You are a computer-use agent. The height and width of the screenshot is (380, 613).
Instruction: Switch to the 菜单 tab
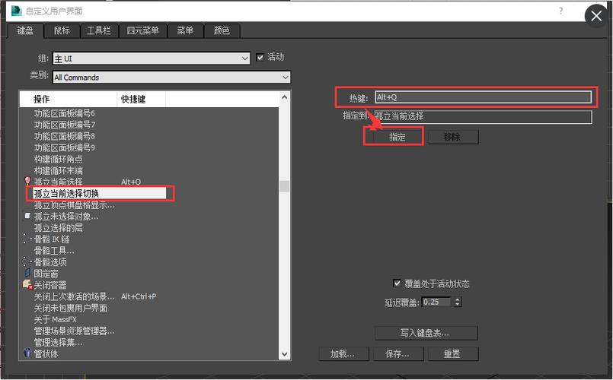click(185, 30)
